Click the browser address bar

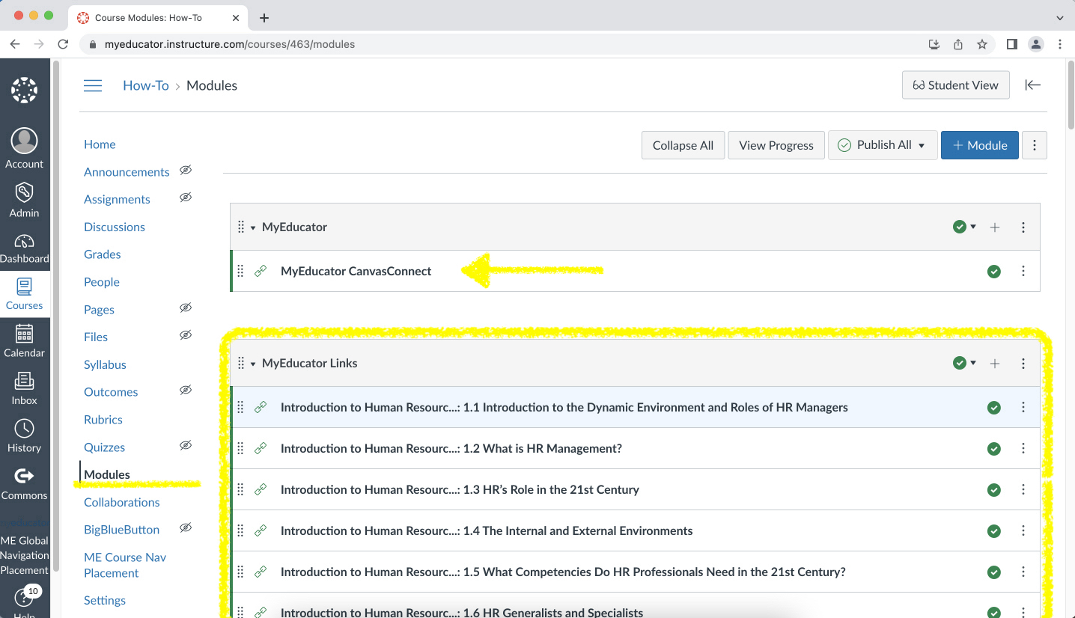(x=502, y=44)
